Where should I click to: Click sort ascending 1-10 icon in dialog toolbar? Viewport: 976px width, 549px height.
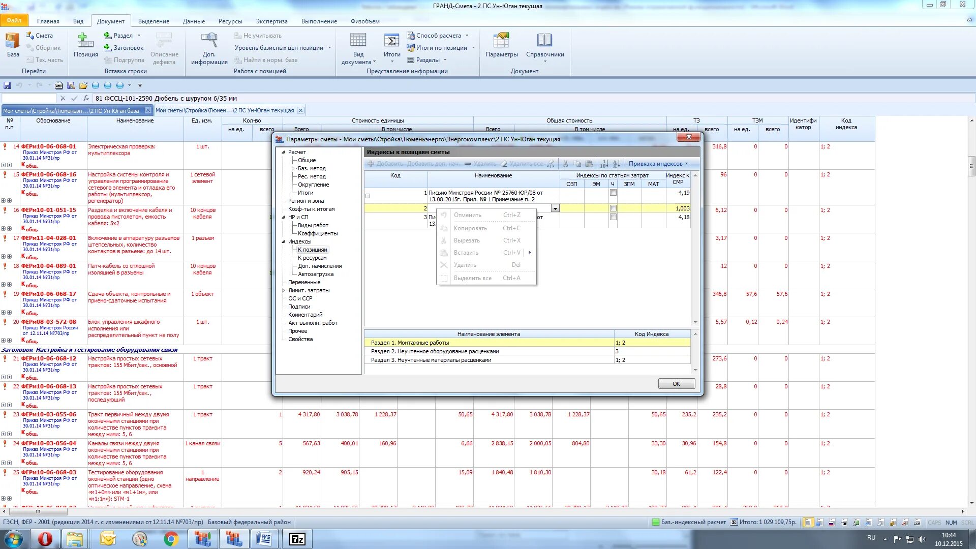[604, 164]
